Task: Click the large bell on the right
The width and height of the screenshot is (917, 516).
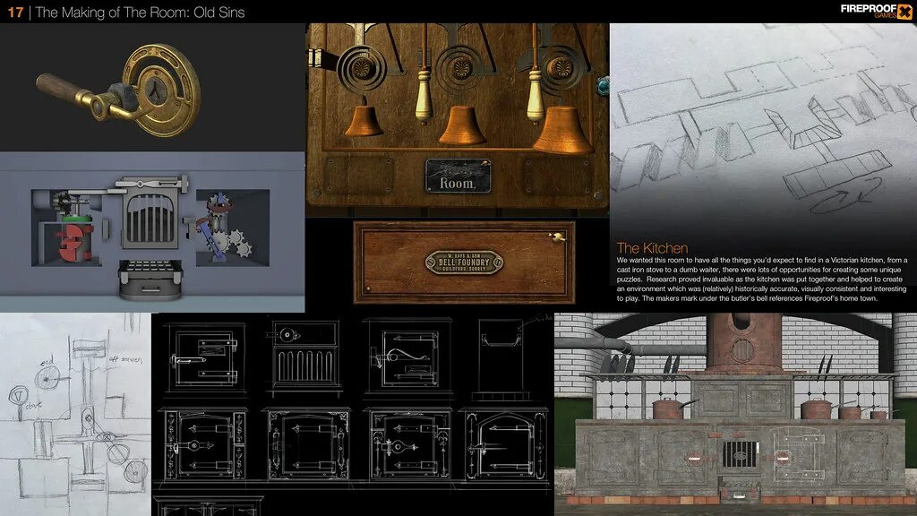Action: [x=561, y=131]
